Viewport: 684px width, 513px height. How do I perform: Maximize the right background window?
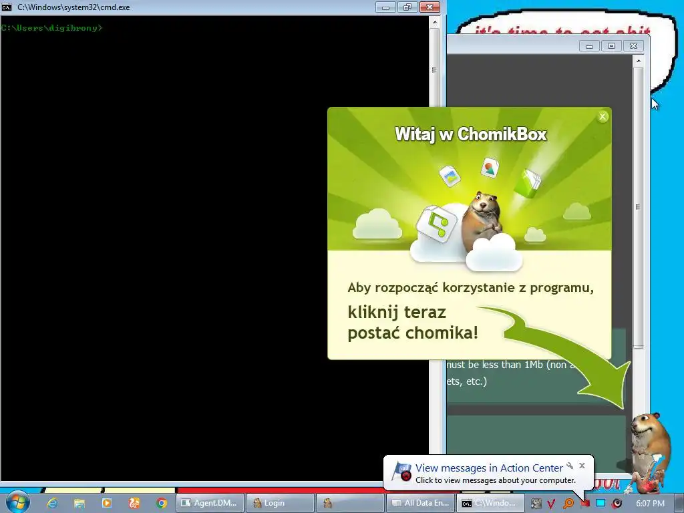coord(611,46)
